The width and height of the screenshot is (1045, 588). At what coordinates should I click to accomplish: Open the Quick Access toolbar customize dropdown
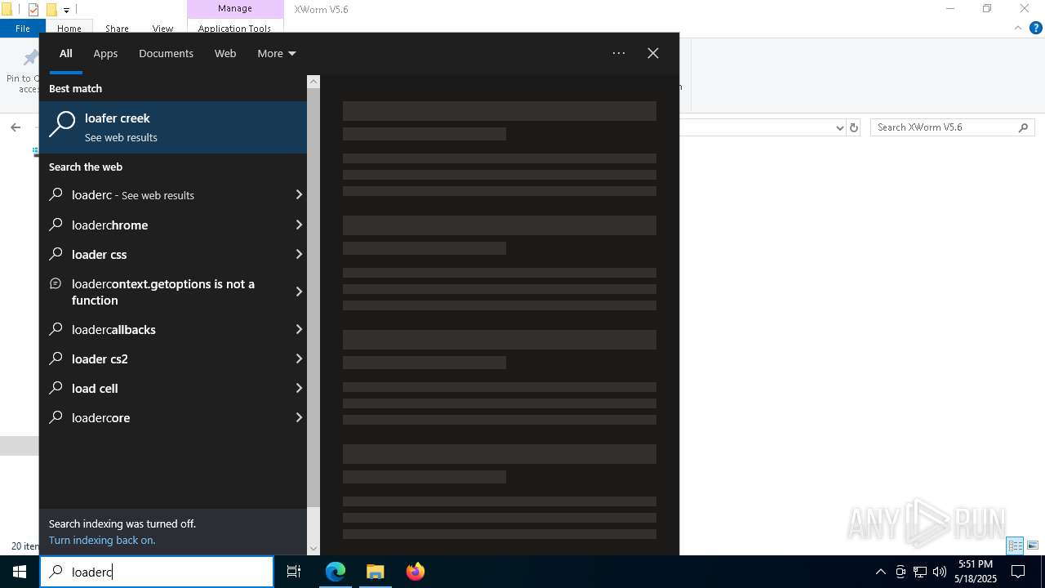pos(66,10)
